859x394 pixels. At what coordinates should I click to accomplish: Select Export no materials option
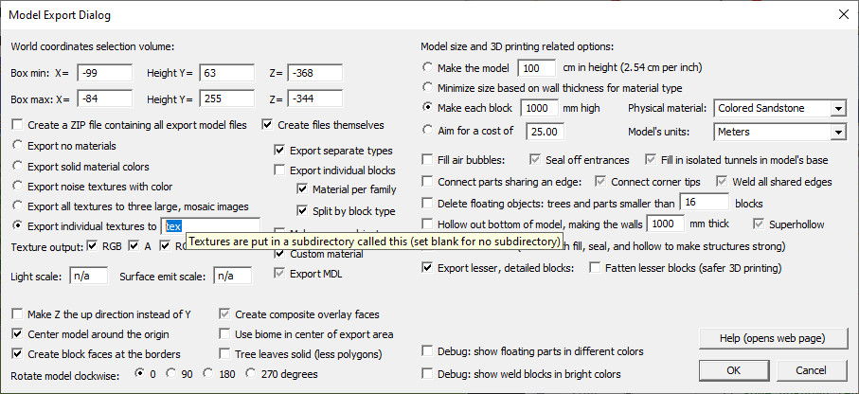point(18,146)
